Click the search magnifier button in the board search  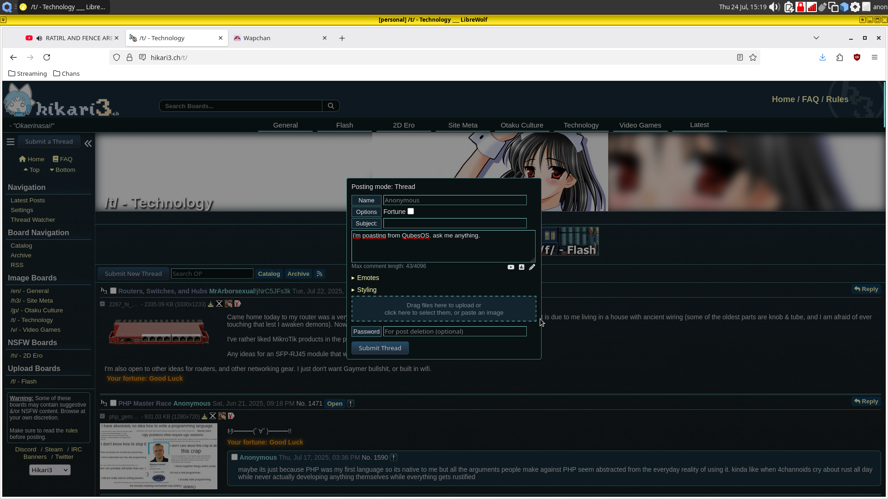(331, 106)
